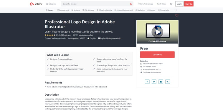This screenshot has width=223, height=110.
Task: Select the Design category tab
Action: (x=49, y=10)
